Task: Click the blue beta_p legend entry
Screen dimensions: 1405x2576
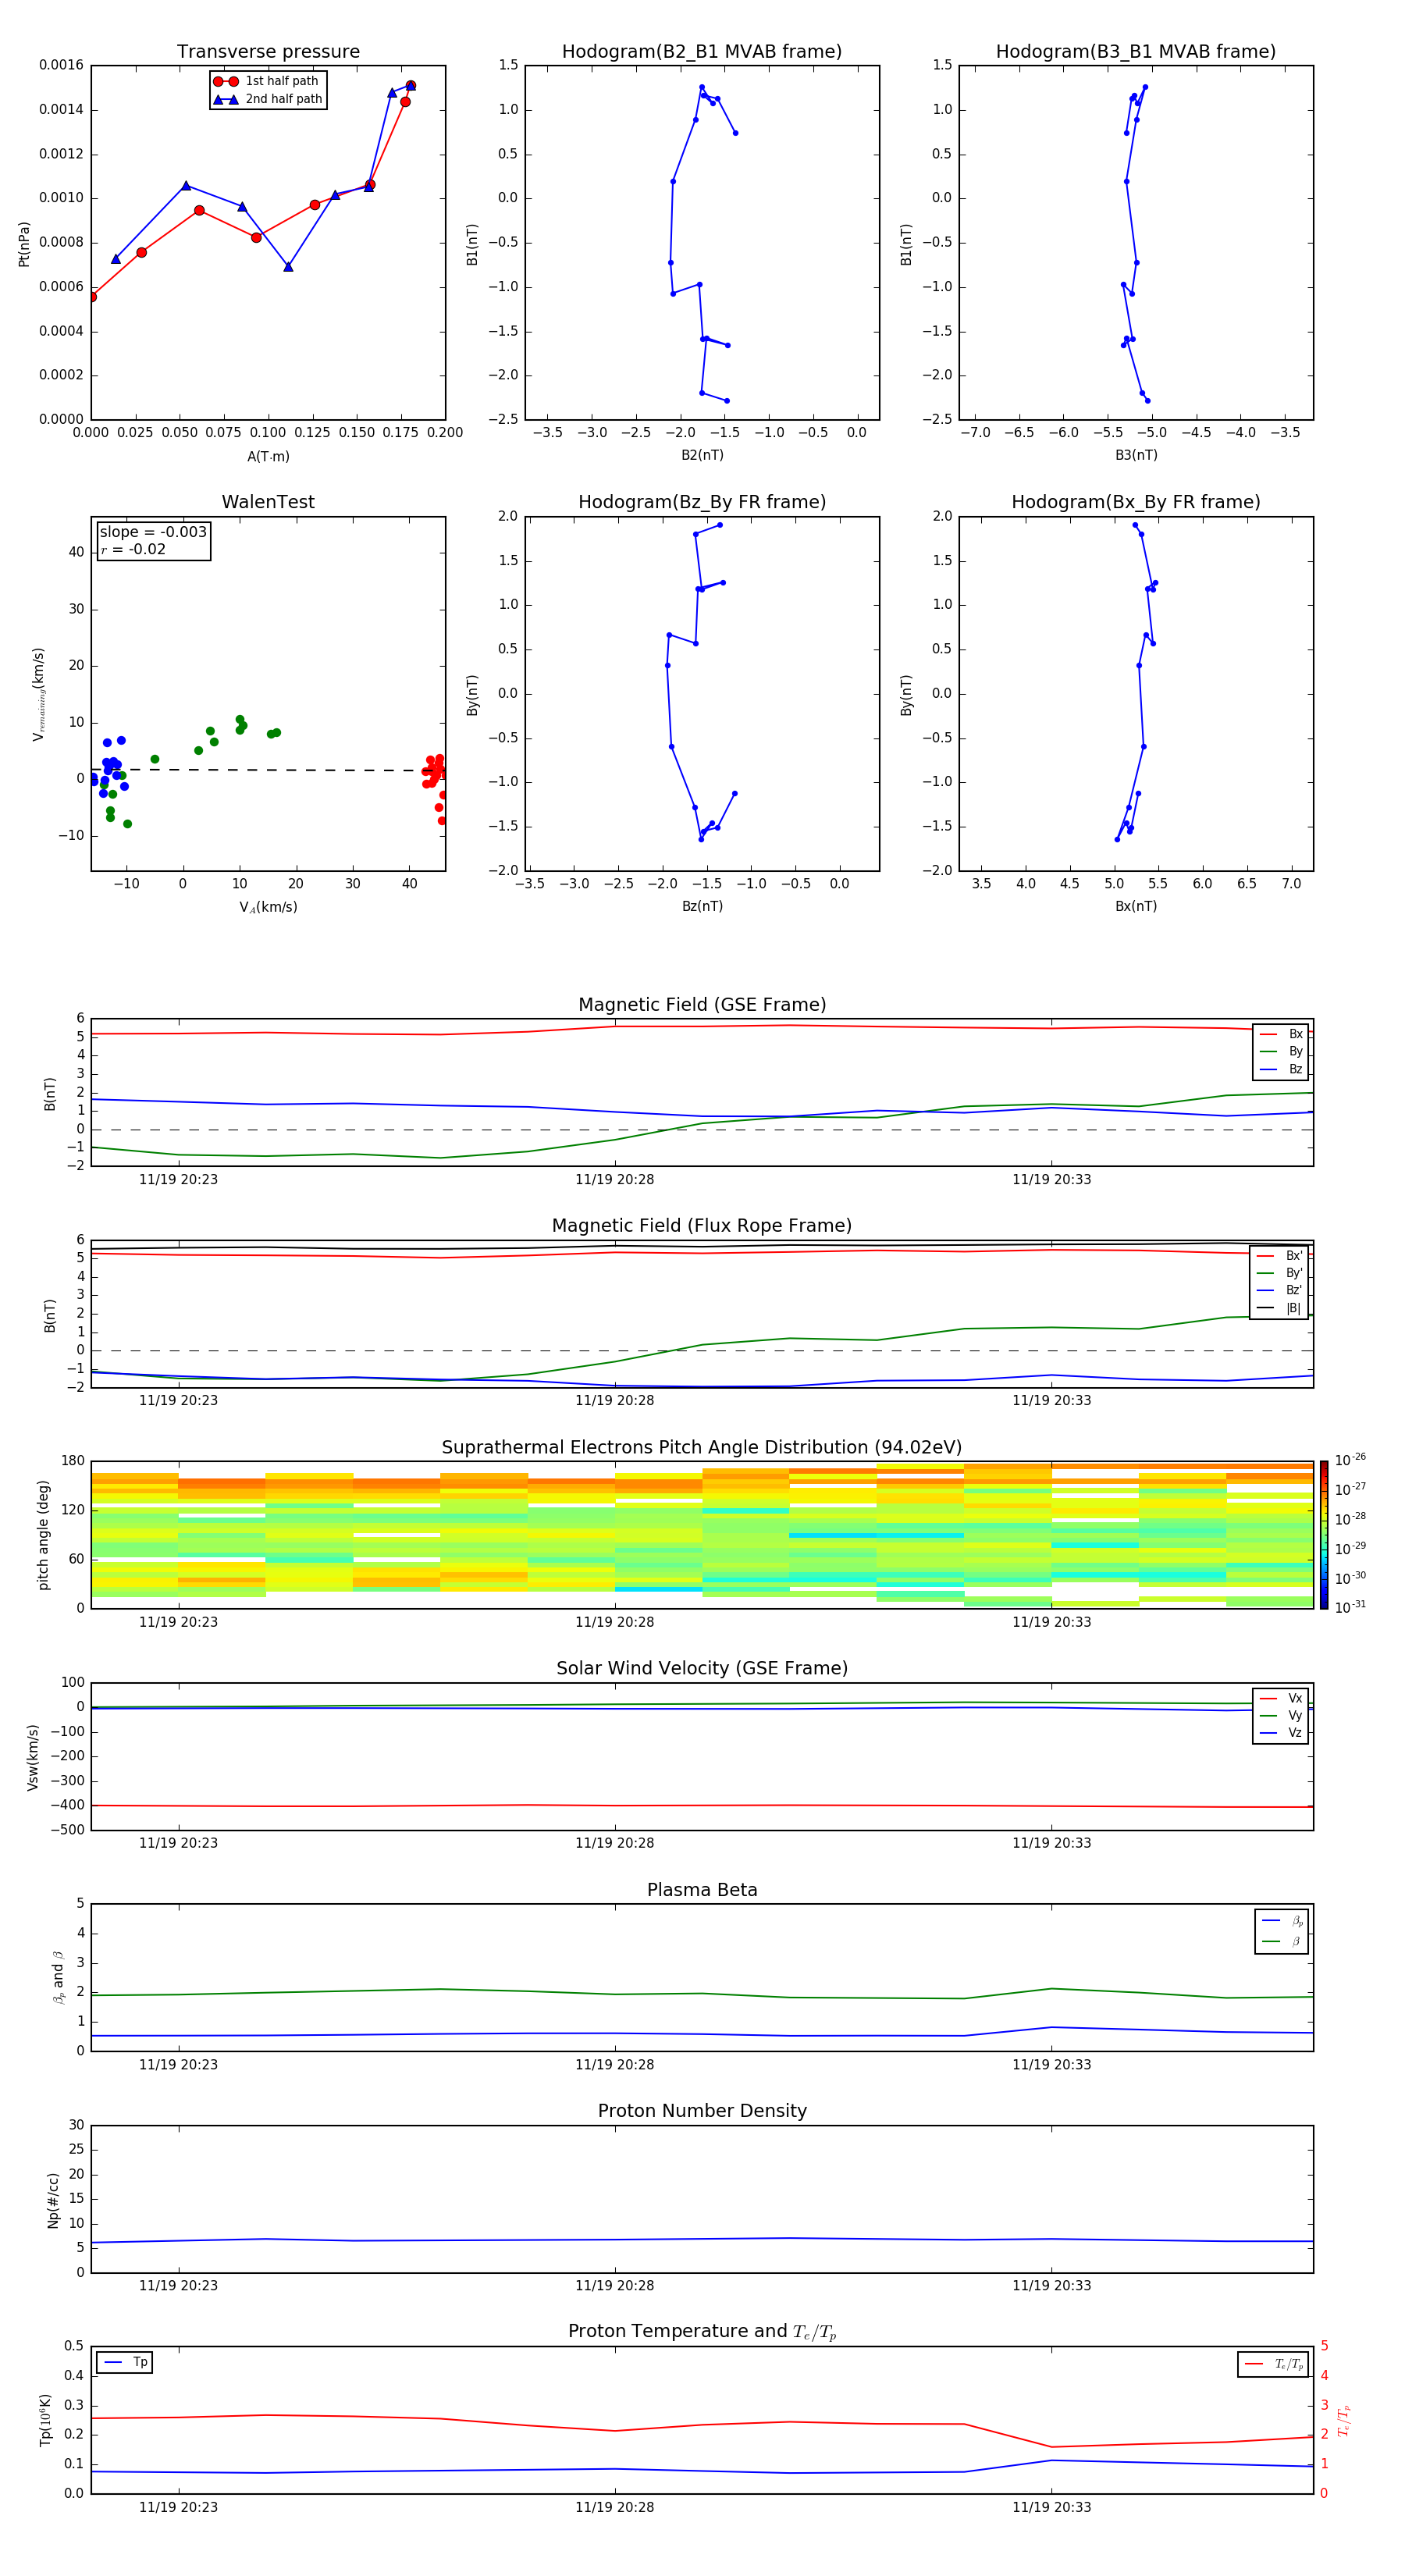Action: pyautogui.click(x=1282, y=1920)
